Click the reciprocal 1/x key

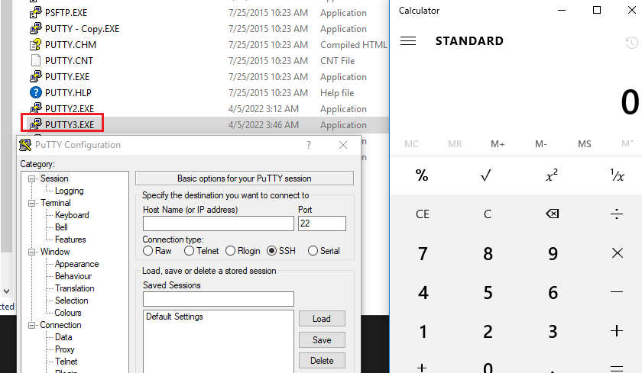pyautogui.click(x=617, y=175)
